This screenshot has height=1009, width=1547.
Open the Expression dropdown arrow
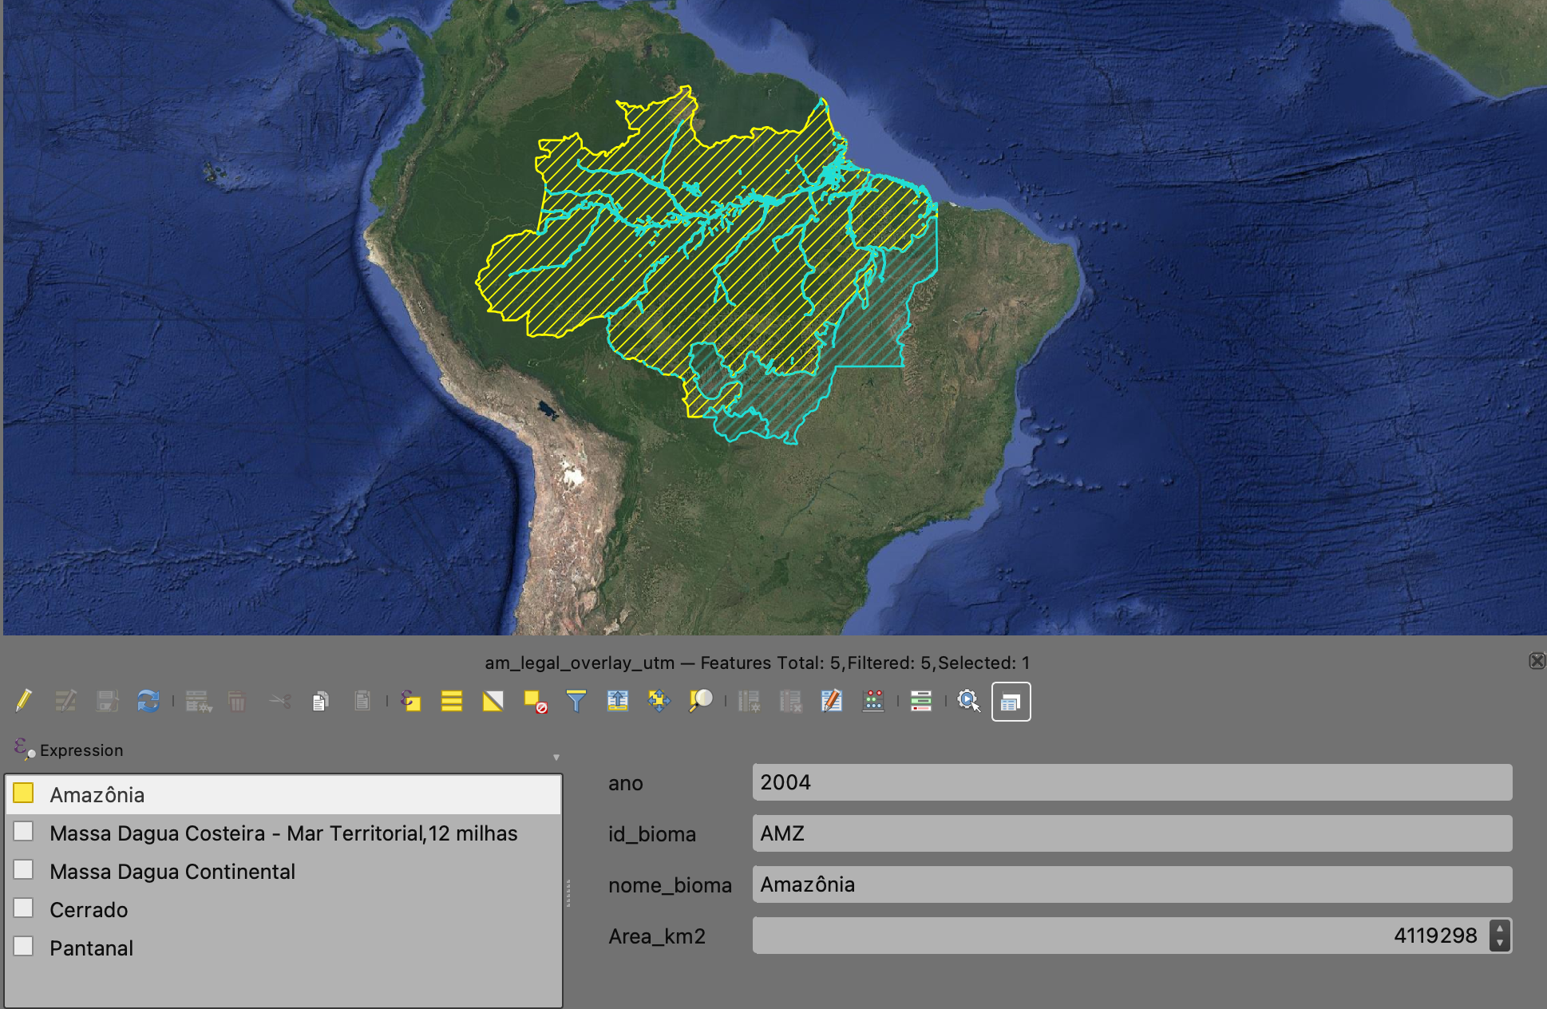point(556,757)
